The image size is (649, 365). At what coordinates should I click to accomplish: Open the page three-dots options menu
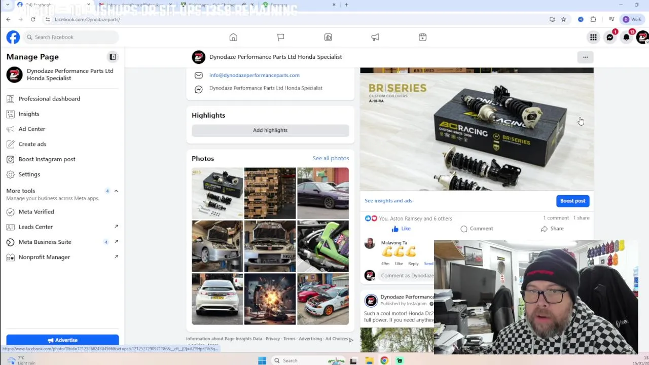click(585, 57)
